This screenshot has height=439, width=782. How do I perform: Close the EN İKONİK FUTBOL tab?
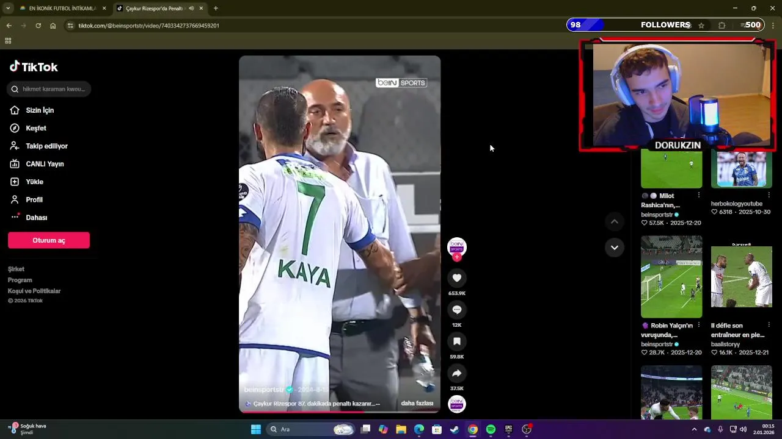tap(104, 9)
